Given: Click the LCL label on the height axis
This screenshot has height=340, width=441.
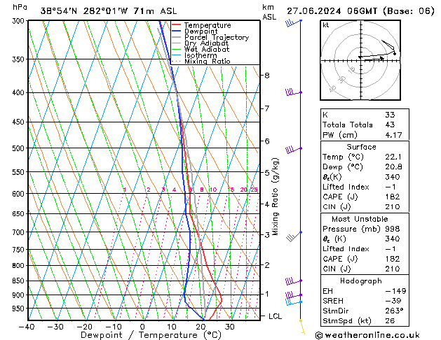Looking at the screenshot, I should pos(275,316).
